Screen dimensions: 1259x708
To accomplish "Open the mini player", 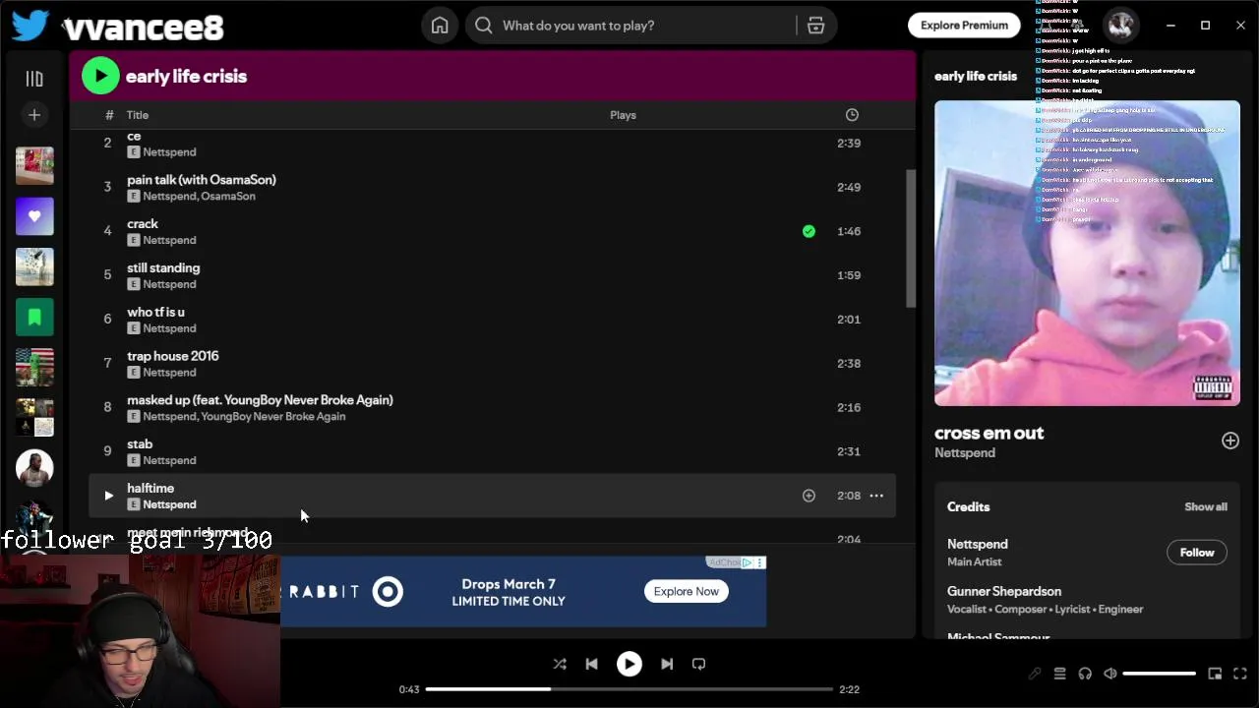I will (x=1215, y=674).
